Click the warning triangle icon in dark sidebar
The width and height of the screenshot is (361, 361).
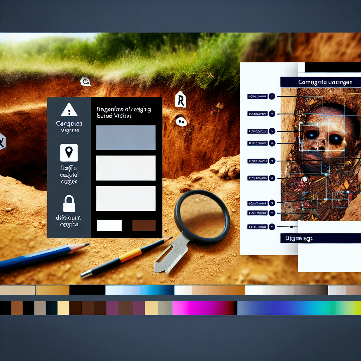[69, 110]
